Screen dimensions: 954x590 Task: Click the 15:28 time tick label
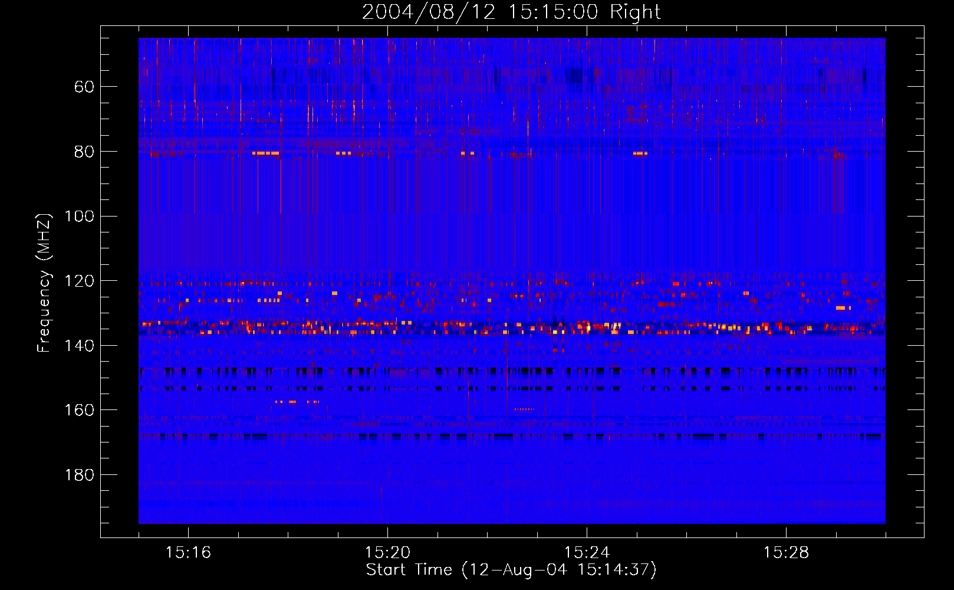[786, 552]
